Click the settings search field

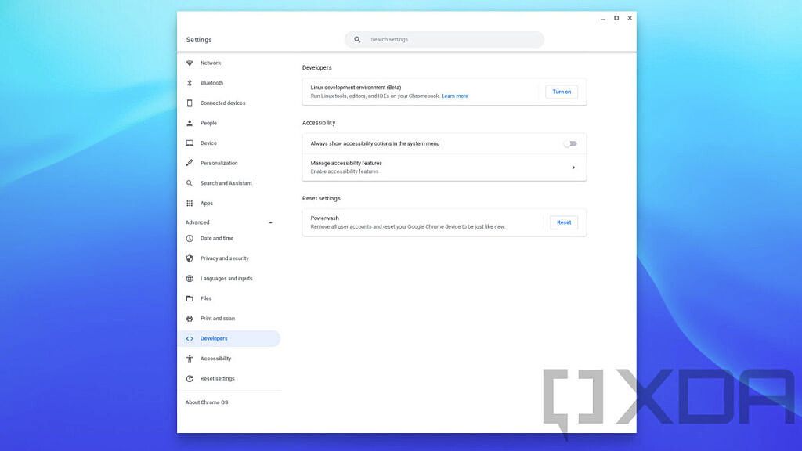click(444, 39)
